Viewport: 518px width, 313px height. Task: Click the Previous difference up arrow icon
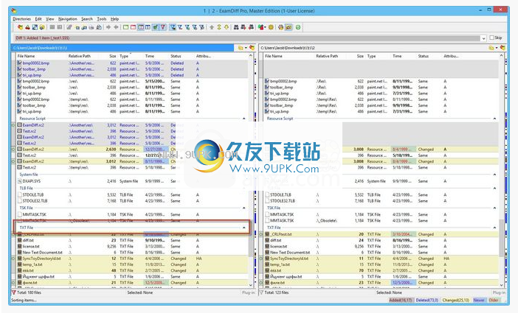tap(212, 27)
